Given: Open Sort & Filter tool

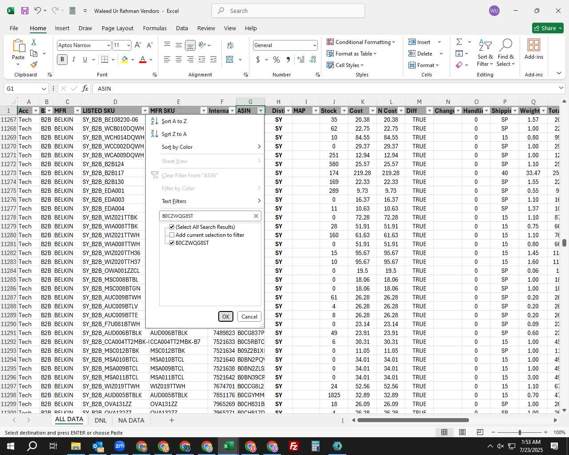Looking at the screenshot, I should coord(485,53).
